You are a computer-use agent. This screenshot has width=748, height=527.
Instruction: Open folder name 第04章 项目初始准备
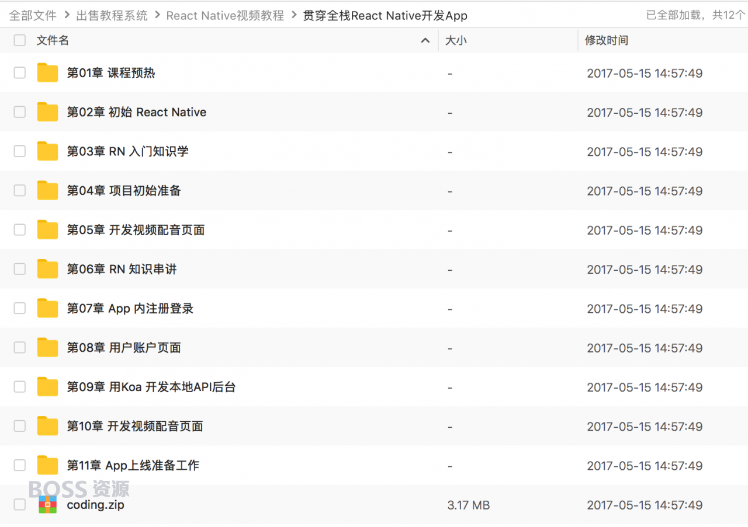click(124, 190)
